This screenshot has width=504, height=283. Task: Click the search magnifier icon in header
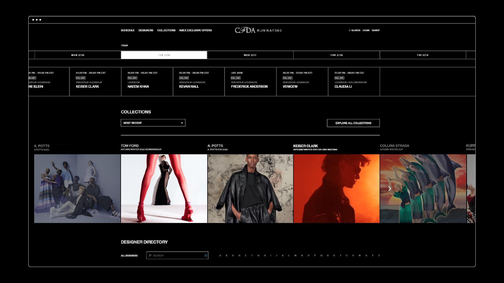pos(349,30)
